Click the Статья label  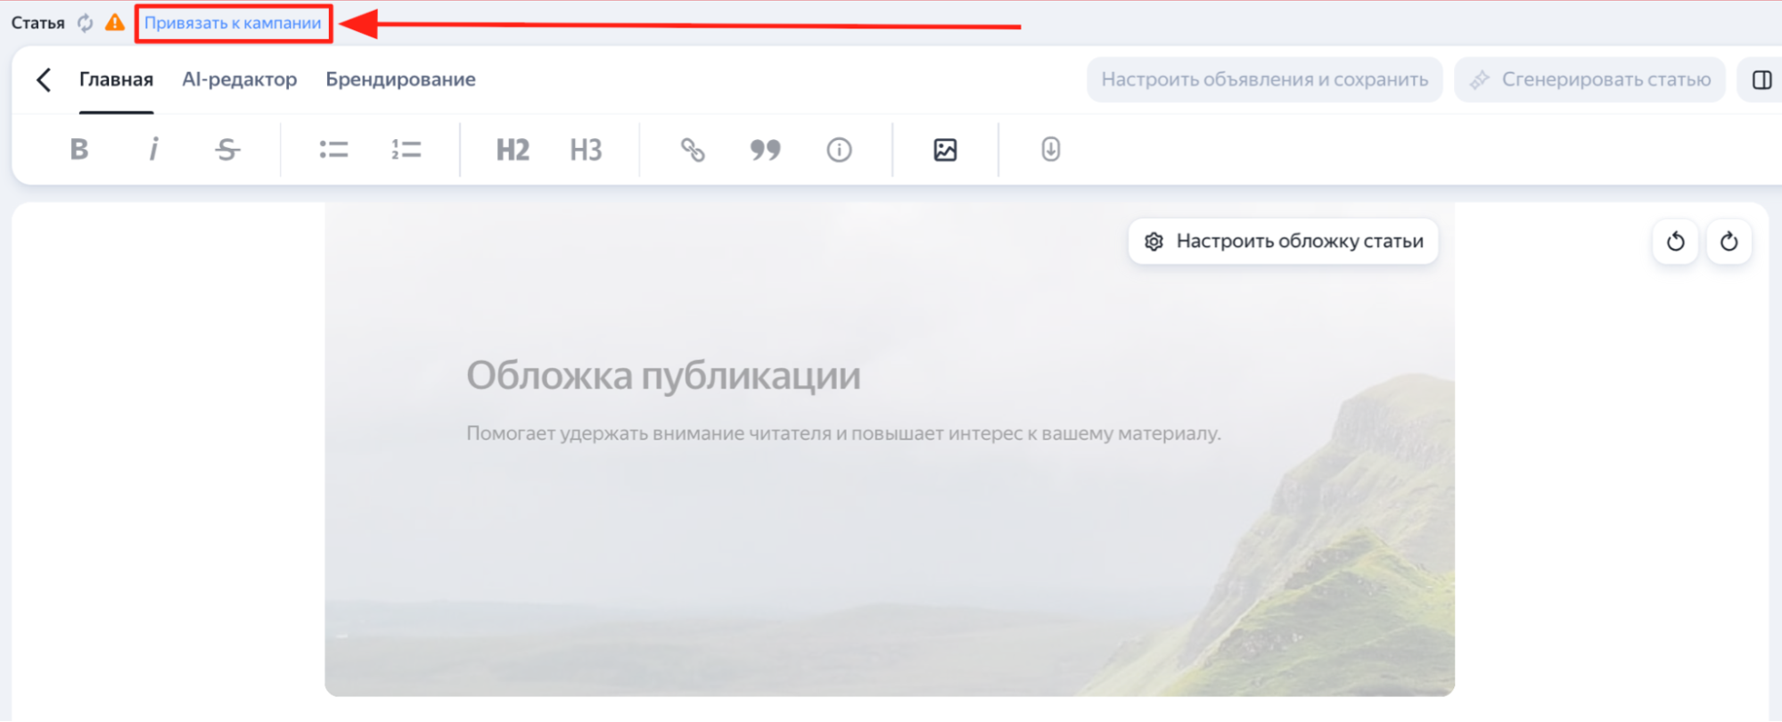tap(37, 23)
